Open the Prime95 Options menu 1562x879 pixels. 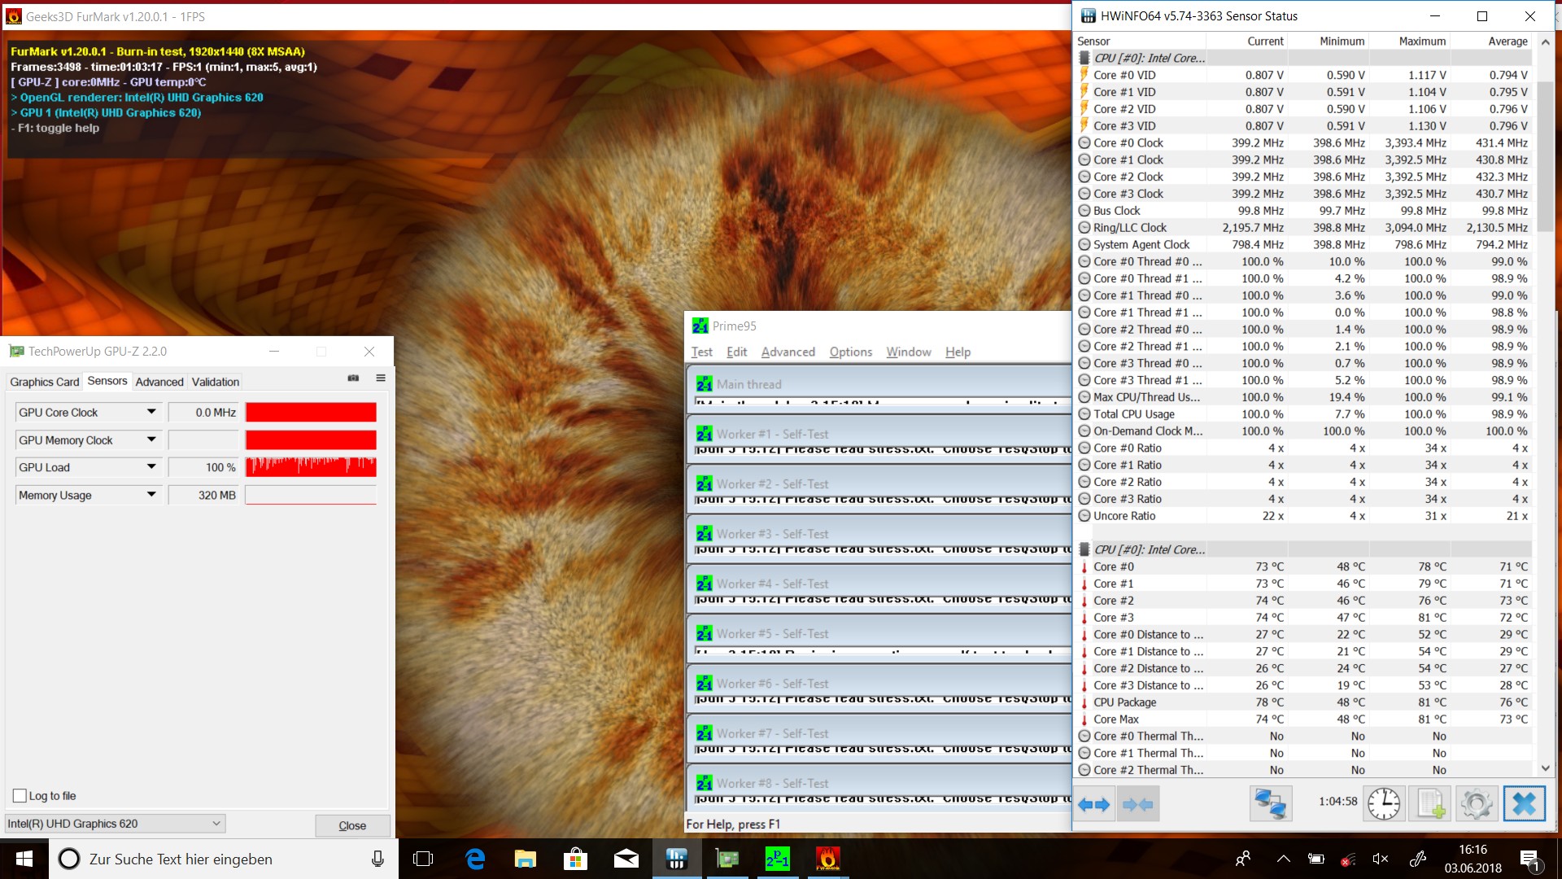tap(850, 352)
